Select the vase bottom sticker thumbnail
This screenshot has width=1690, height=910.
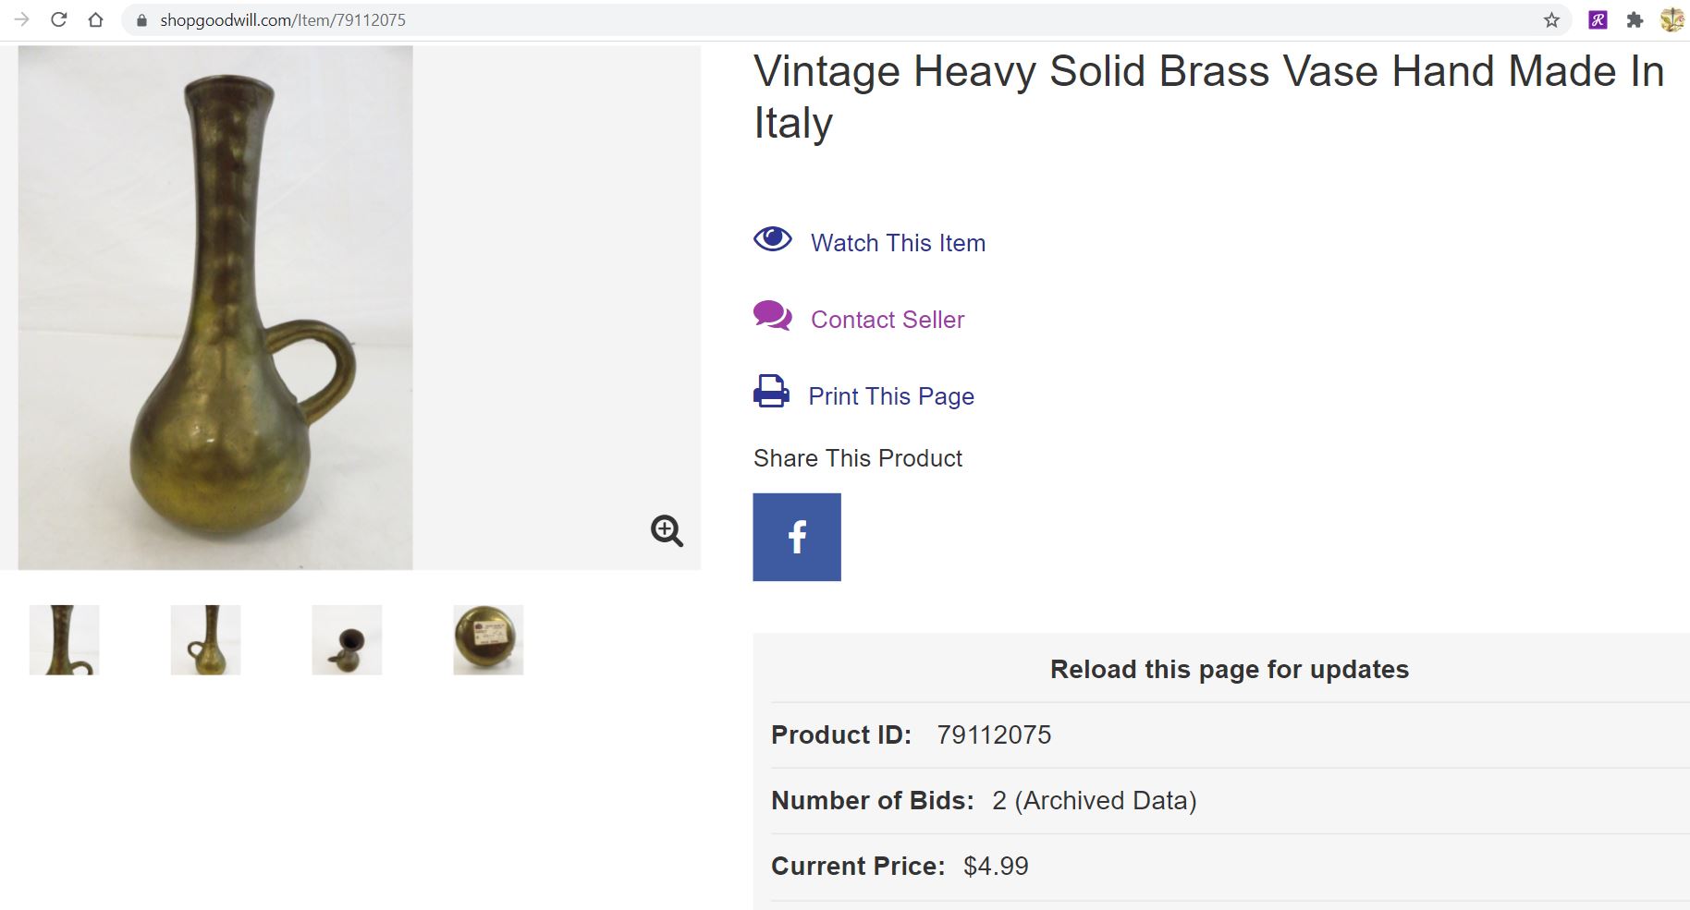pos(488,638)
